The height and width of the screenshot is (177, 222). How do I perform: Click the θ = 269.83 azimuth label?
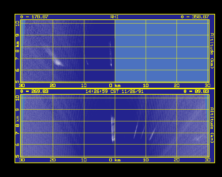click(x=34, y=92)
